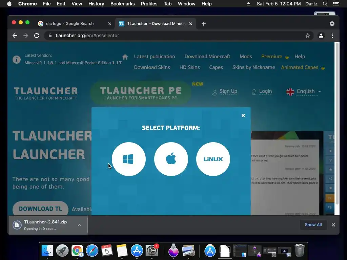
Task: Expand the TLauncher-2.841.zip download options chevron
Action: (80, 225)
